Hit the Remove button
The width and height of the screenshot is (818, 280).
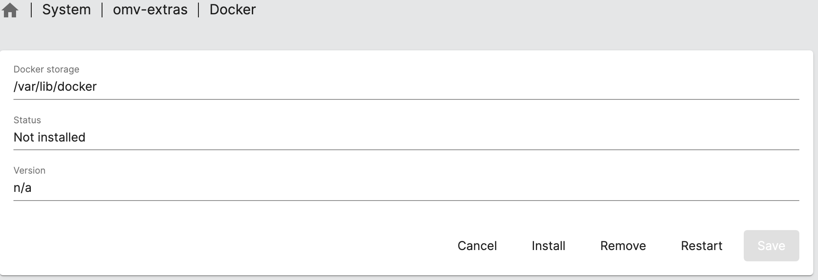pos(623,246)
